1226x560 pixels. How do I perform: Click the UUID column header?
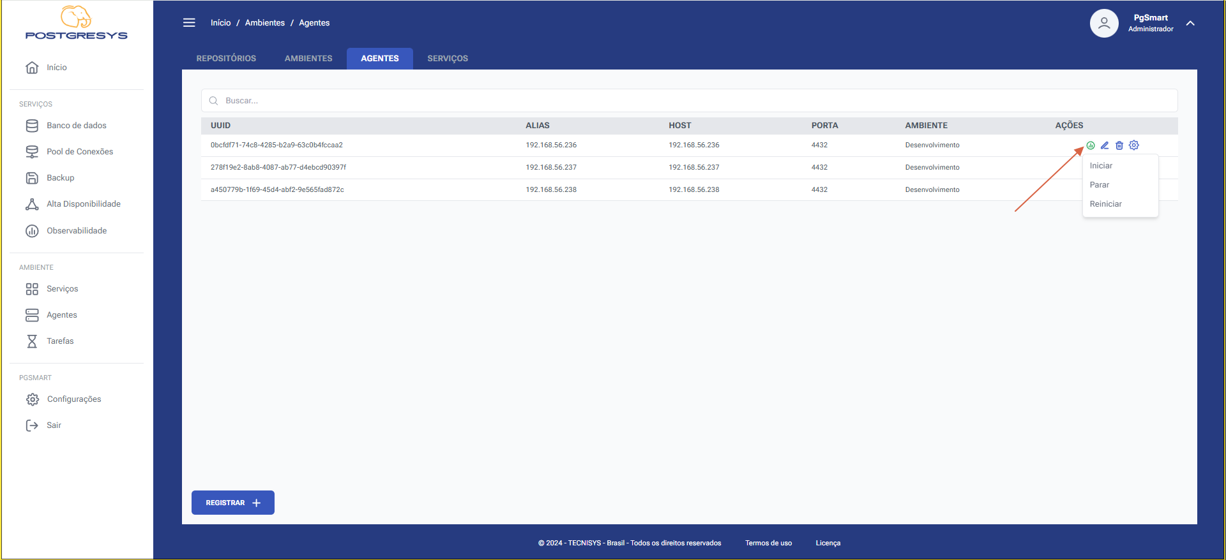[221, 126]
